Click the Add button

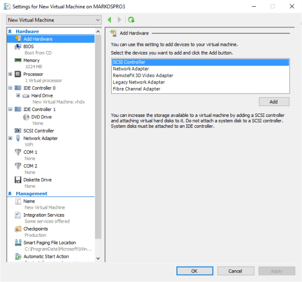tap(274, 102)
